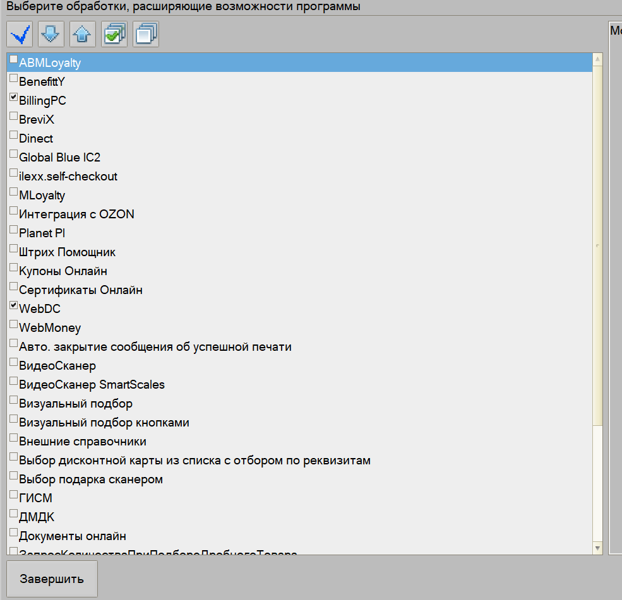Uncheck the BillingPC checkbox
This screenshot has height=600, width=622.
(x=13, y=98)
